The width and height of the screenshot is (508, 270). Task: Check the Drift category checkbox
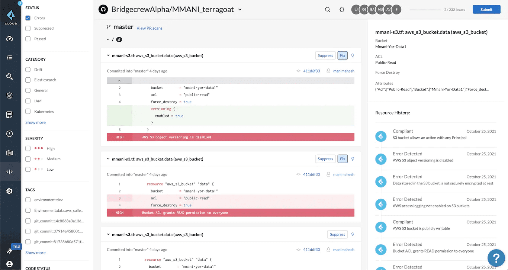pyautogui.click(x=28, y=70)
